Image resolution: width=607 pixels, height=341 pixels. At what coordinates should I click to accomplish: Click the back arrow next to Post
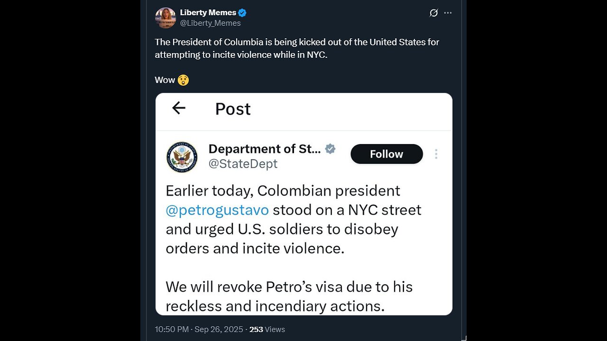coord(179,108)
